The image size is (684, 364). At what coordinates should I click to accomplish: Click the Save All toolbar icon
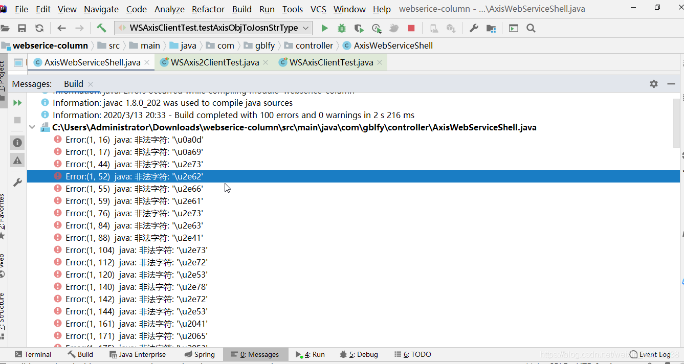(22, 28)
